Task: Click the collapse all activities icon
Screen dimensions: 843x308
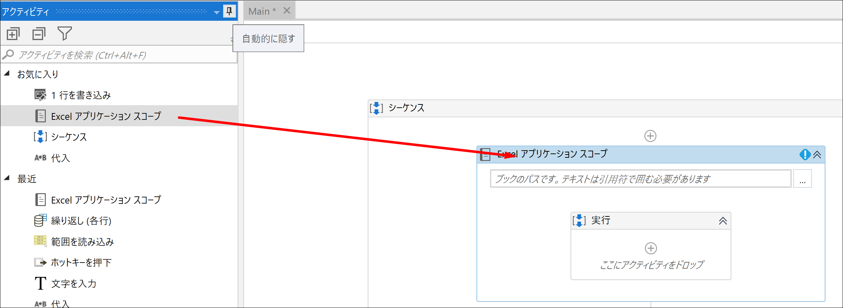Action: coord(39,34)
